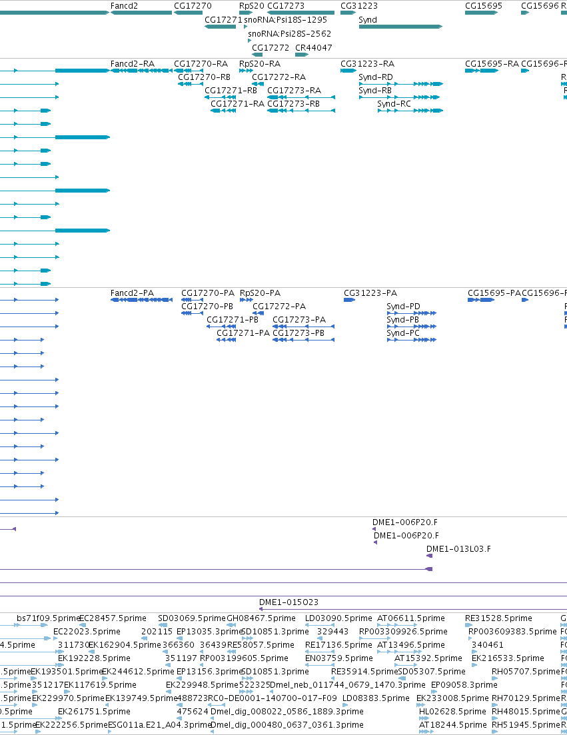Click the Synd-RB transcript label
567x735 pixels.
point(375,91)
